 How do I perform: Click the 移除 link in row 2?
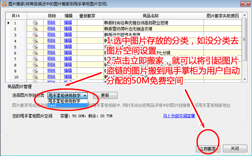[x=51, y=29]
